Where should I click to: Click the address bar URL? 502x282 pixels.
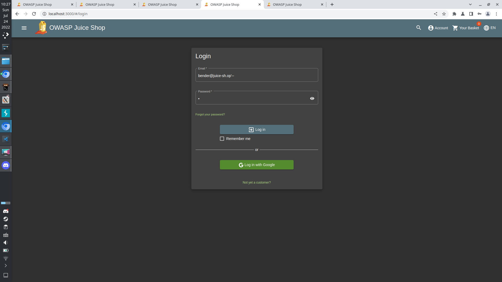[x=68, y=14]
